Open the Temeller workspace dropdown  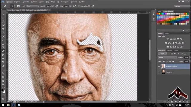tap(182, 6)
